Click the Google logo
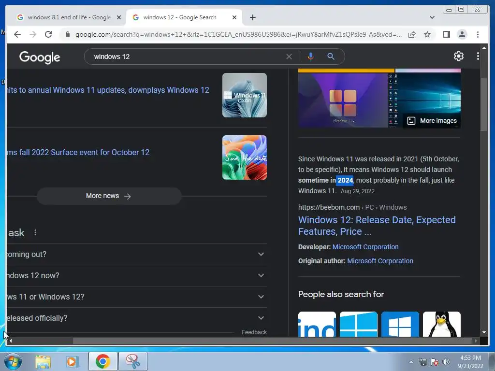The width and height of the screenshot is (495, 371). [x=40, y=57]
